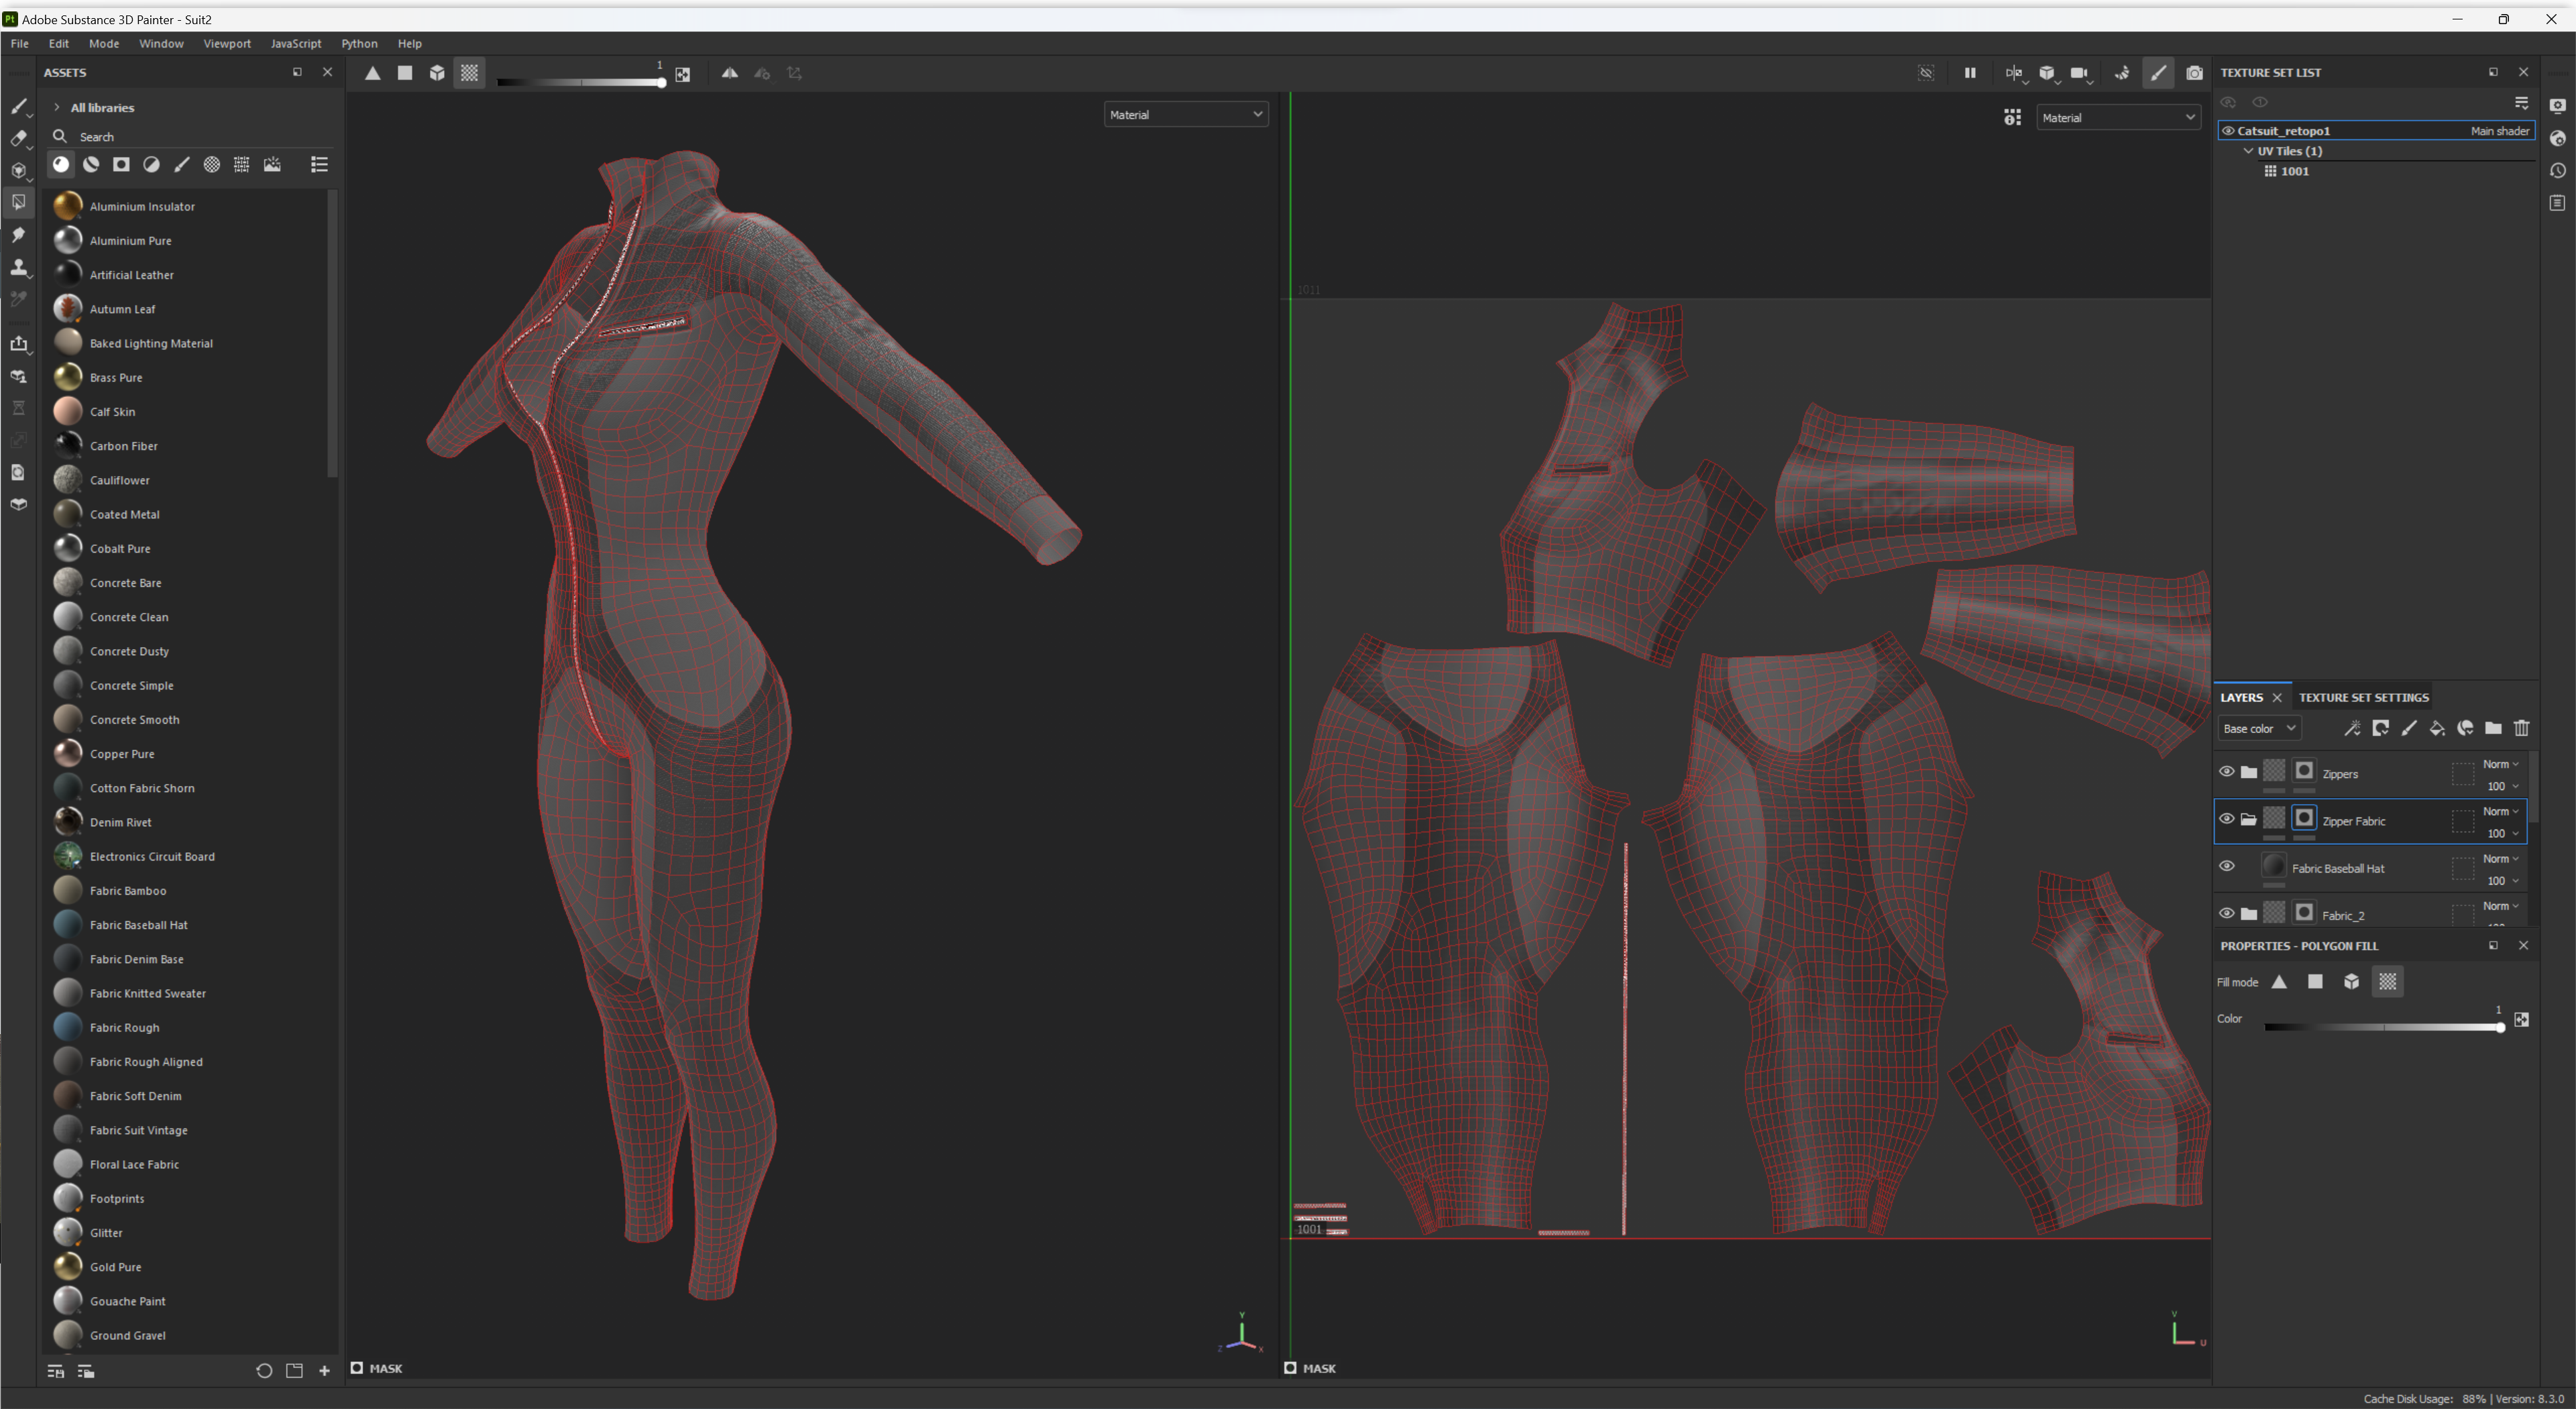Hide the Zipper Fabric layer

pyautogui.click(x=2227, y=819)
